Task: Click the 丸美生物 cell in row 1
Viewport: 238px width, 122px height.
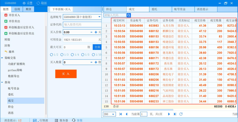Action: (x=168, y=26)
